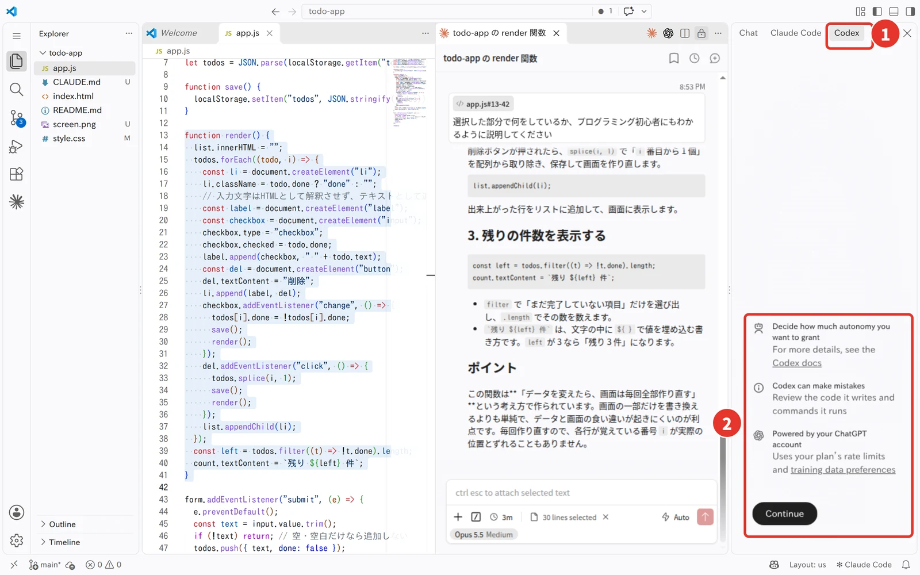The height and width of the screenshot is (575, 920).
Task: Open the Run and Debug view
Action: coord(17,146)
